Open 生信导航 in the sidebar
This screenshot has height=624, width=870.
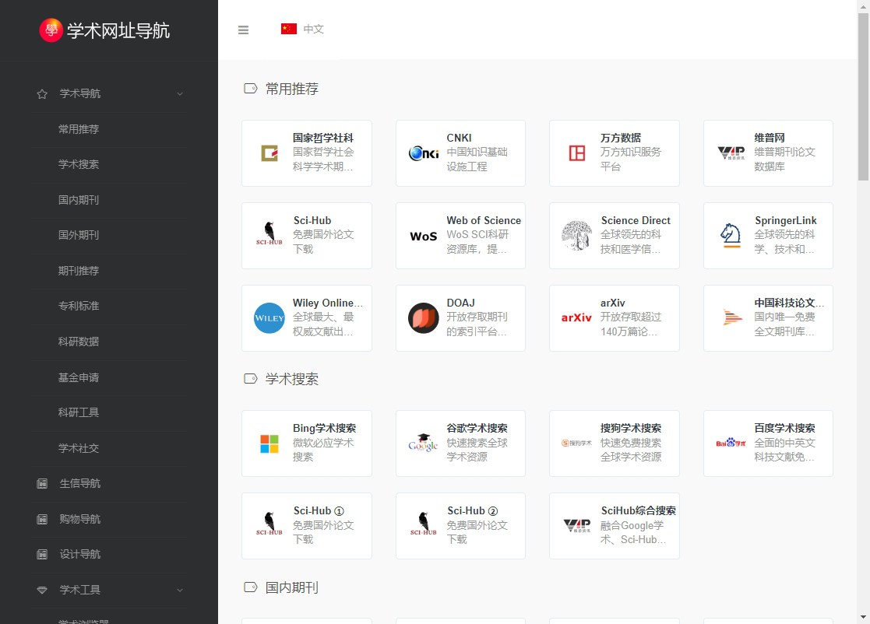(x=80, y=484)
